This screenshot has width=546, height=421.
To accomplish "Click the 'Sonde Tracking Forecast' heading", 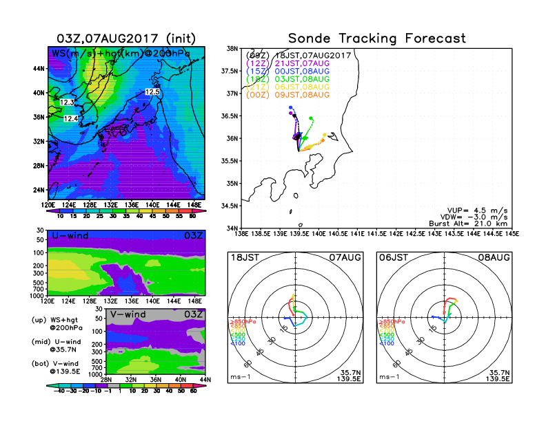I will coord(377,38).
